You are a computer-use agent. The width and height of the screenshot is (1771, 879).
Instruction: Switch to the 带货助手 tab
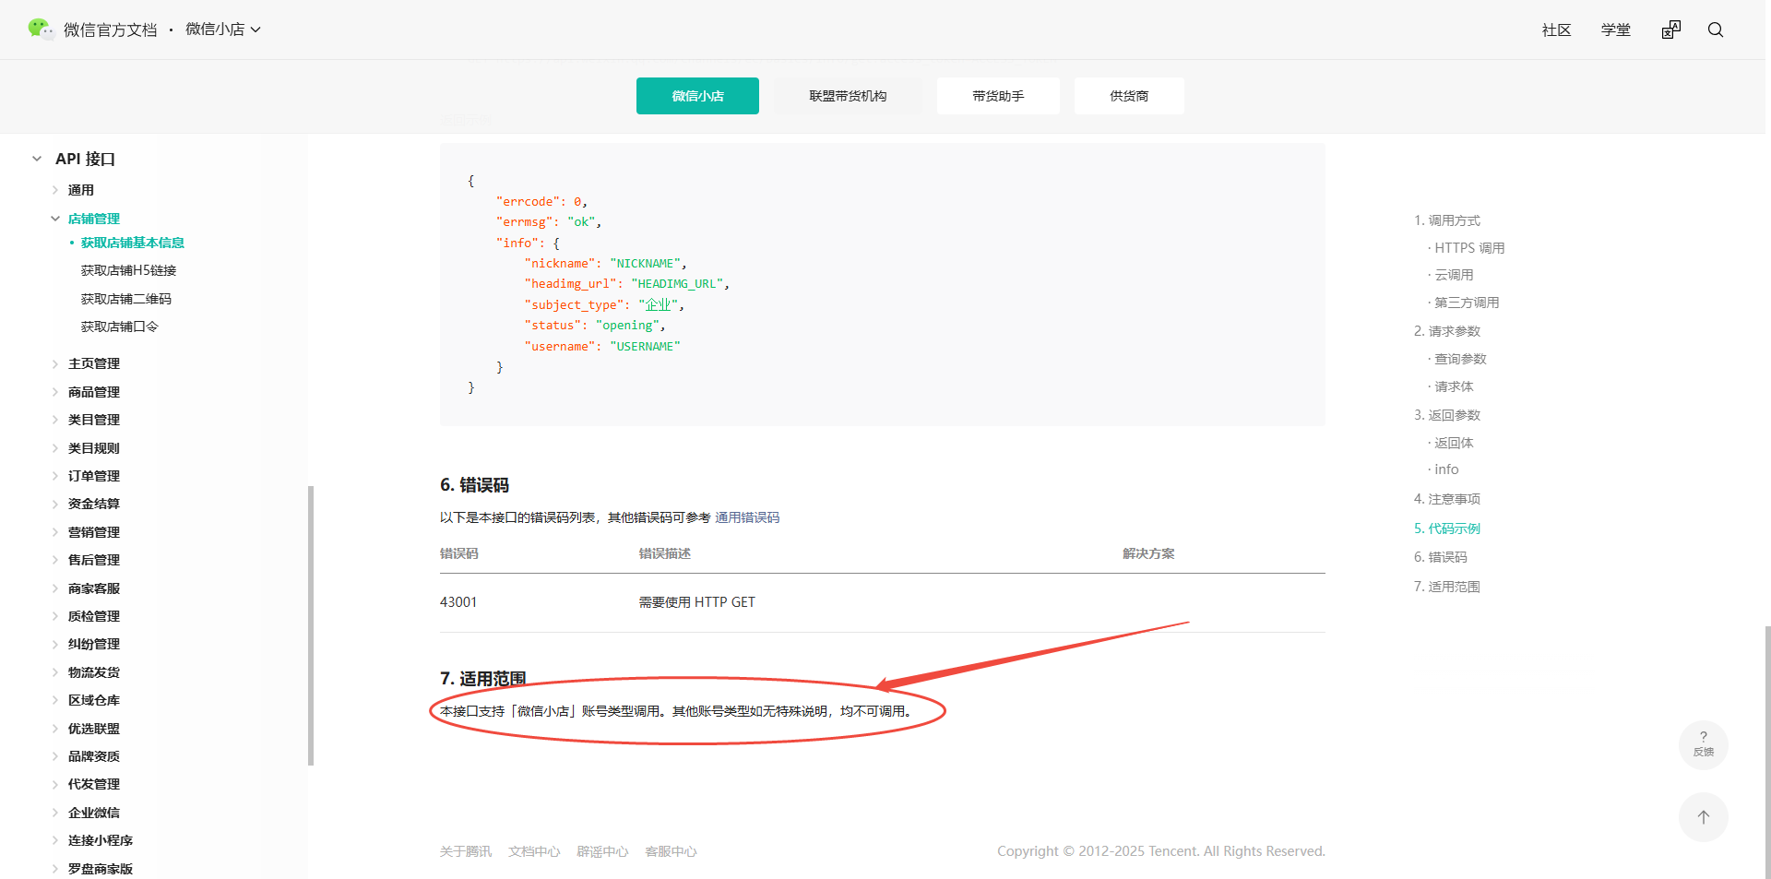pos(998,96)
